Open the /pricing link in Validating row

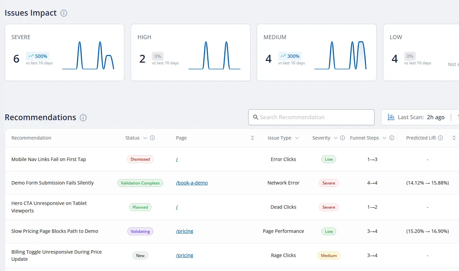[185, 231]
